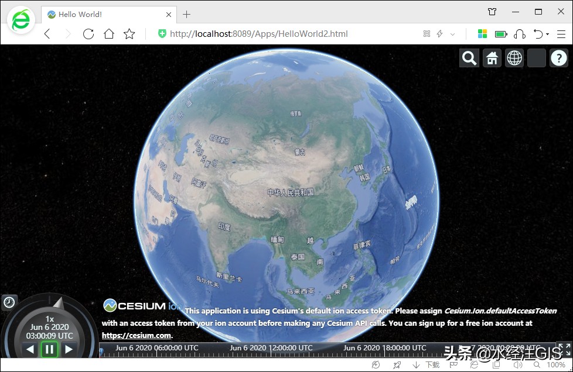
Task: Click the animation speed shuttle ring pointer
Action: 59,303
